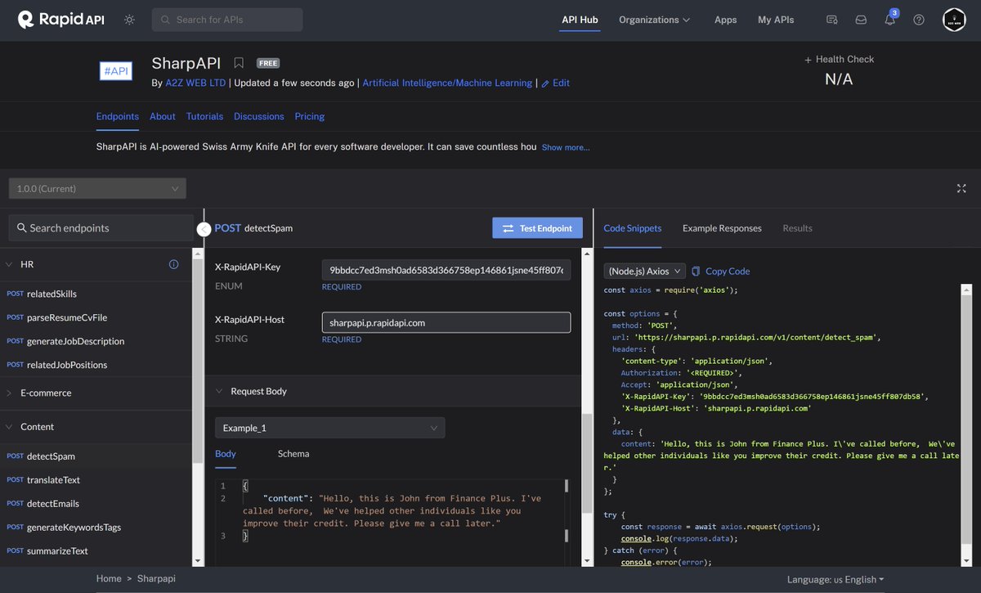Switch to the Discussions tab
981x593 pixels.
(x=259, y=116)
